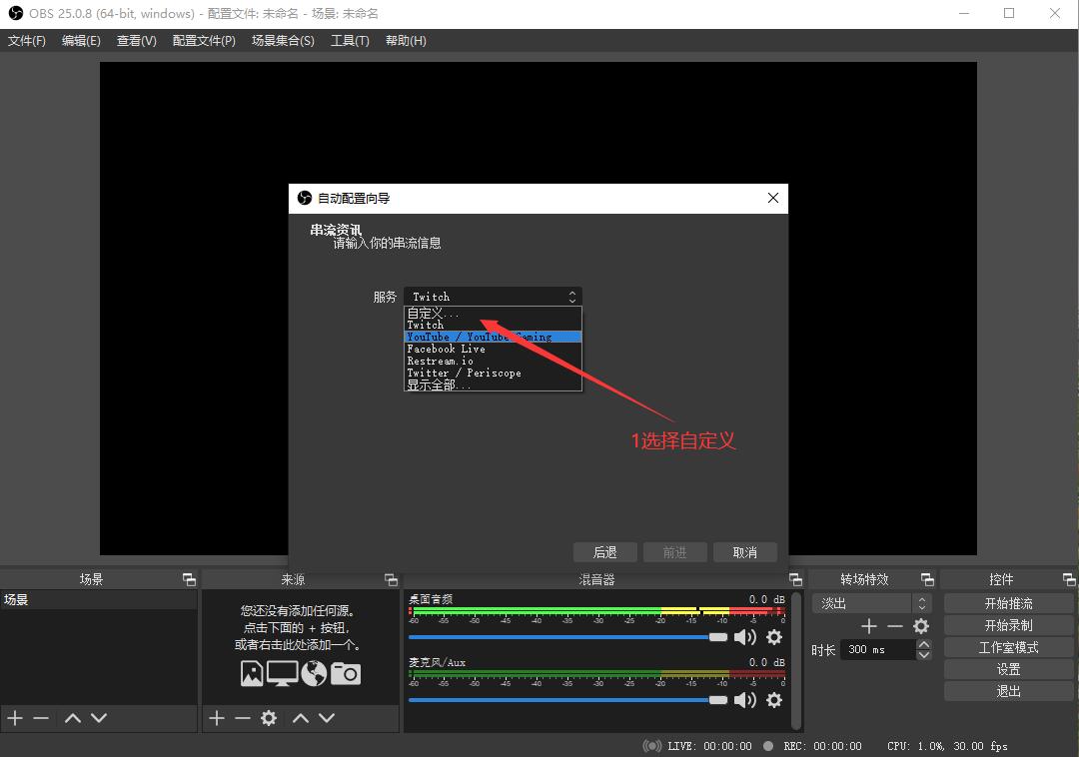The width and height of the screenshot is (1079, 757).
Task: Choose Twitter / Periscope option
Action: coord(493,373)
